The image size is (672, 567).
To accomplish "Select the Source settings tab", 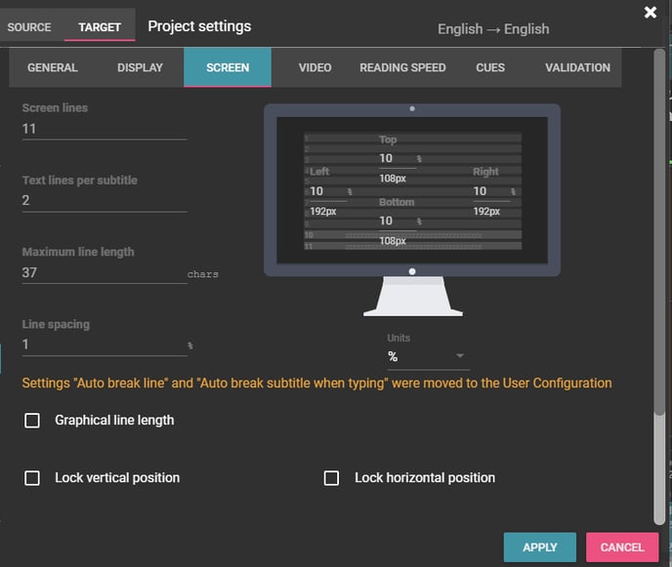I will click(x=29, y=27).
